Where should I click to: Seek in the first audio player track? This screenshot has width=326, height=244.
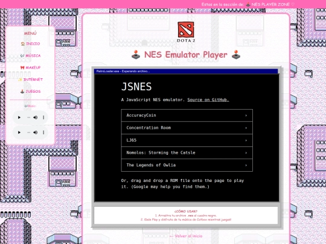point(28,117)
